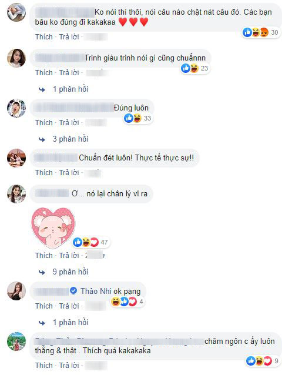This screenshot has width=302, height=375.
Task: Open avatar of 'Chuẩn đét luôn' commenter
Action: click(x=16, y=158)
